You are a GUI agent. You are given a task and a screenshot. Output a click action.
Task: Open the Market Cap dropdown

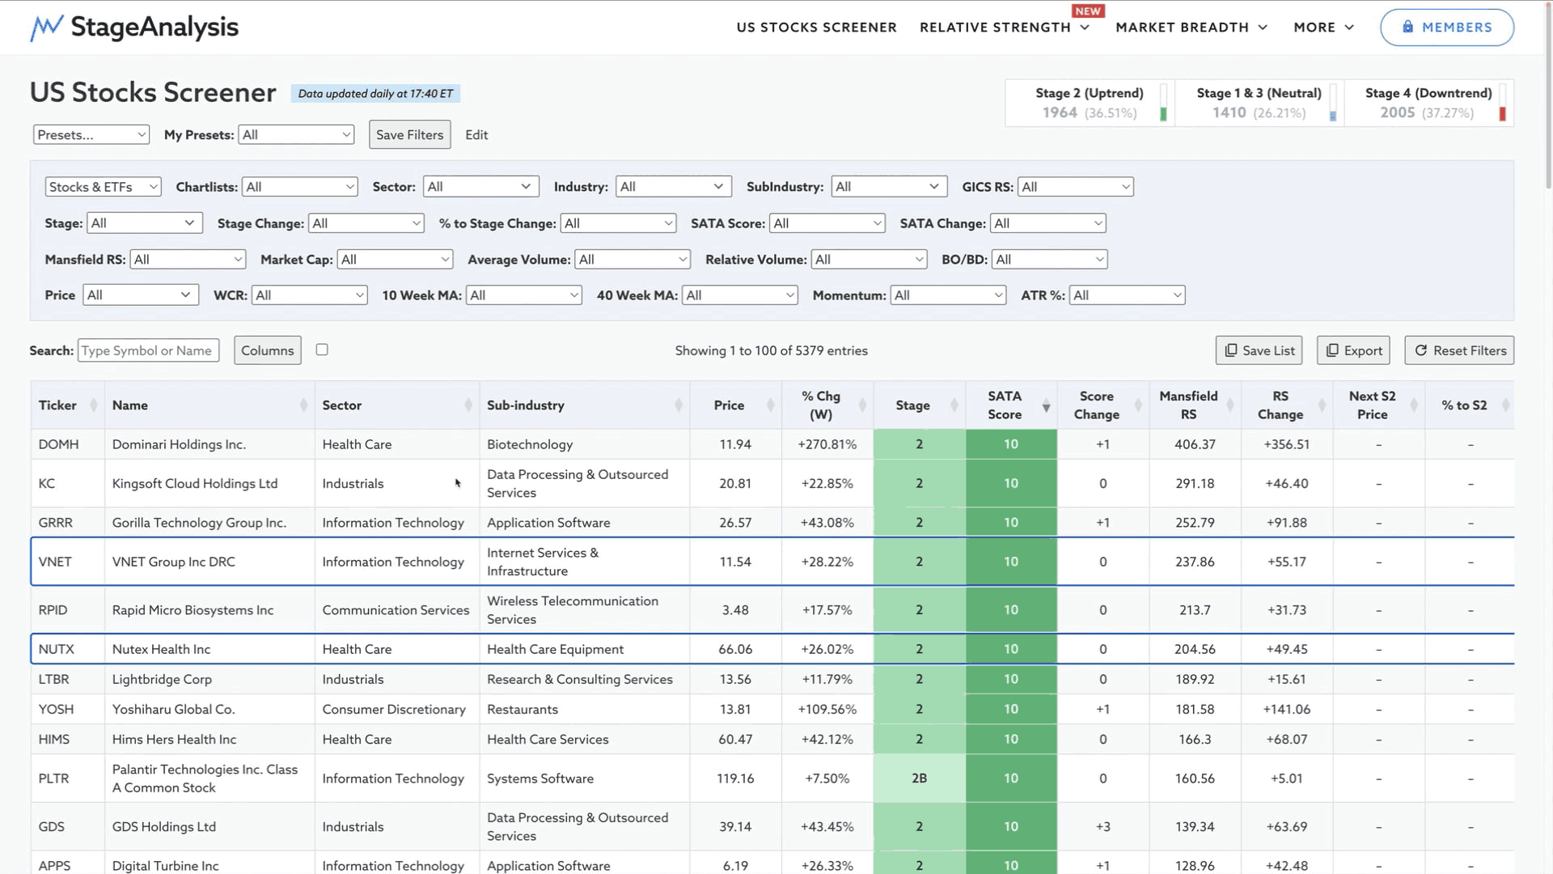click(x=395, y=260)
